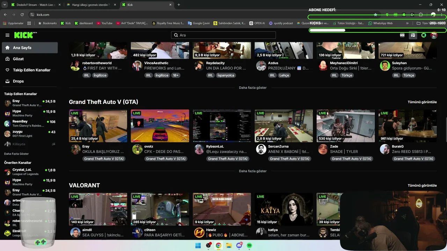Open Bookmarks folder in bookmarks bar
This screenshot has height=251, width=447.
[x=47, y=23]
